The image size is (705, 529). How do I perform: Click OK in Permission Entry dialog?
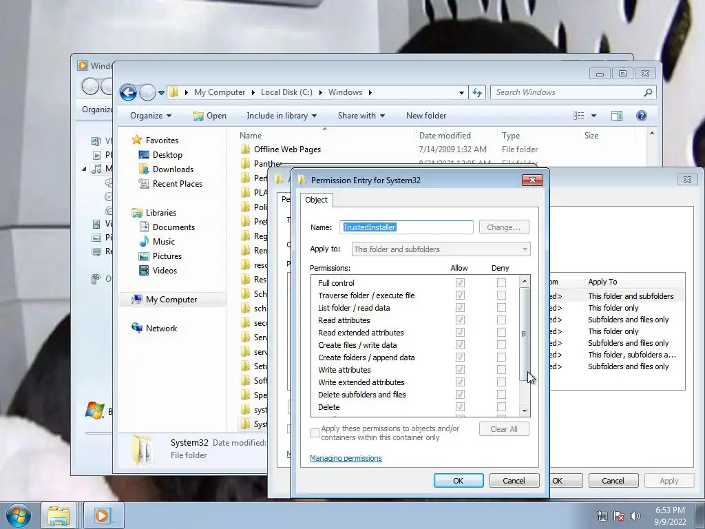click(458, 480)
